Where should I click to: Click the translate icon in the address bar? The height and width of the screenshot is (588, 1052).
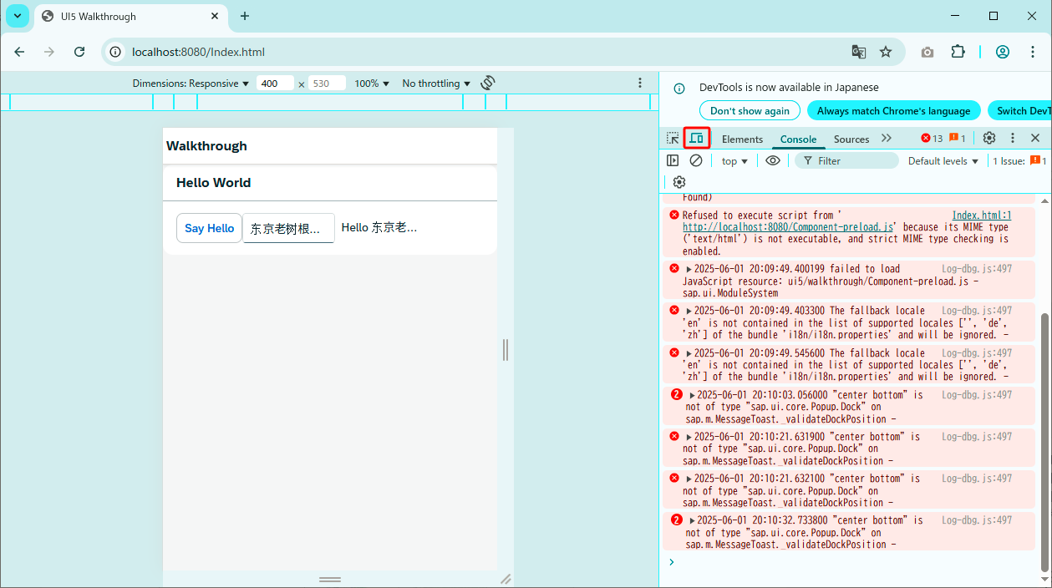(x=858, y=52)
